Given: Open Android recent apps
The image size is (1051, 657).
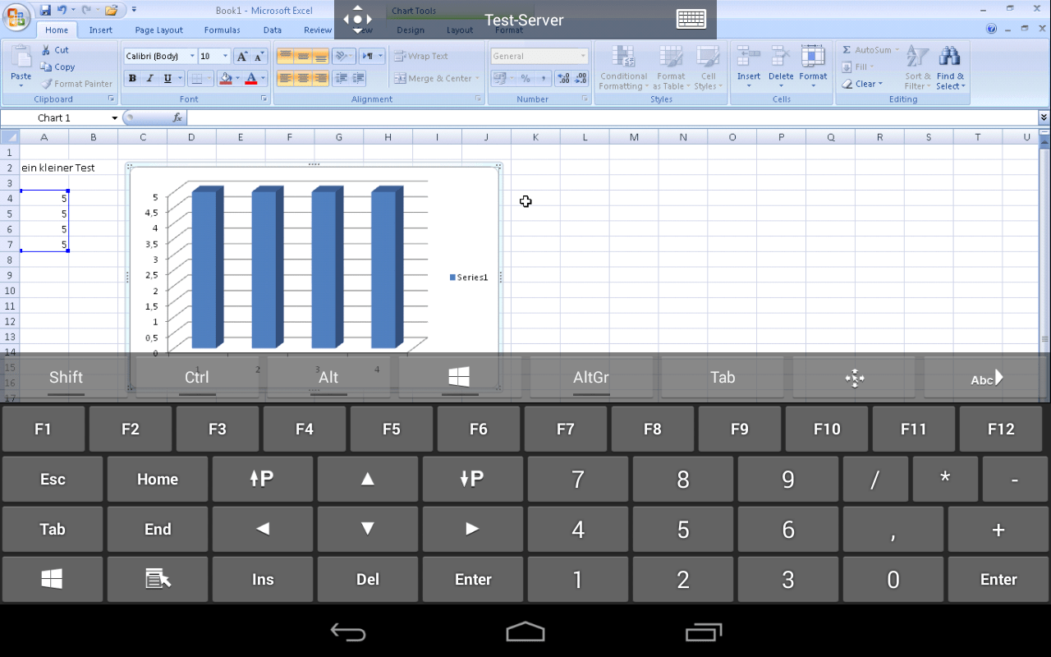Looking at the screenshot, I should click(x=704, y=632).
